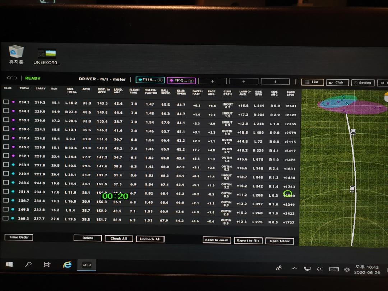Click the QED app icon in the taskbar
The height and width of the screenshot is (291, 388).
pos(87,265)
